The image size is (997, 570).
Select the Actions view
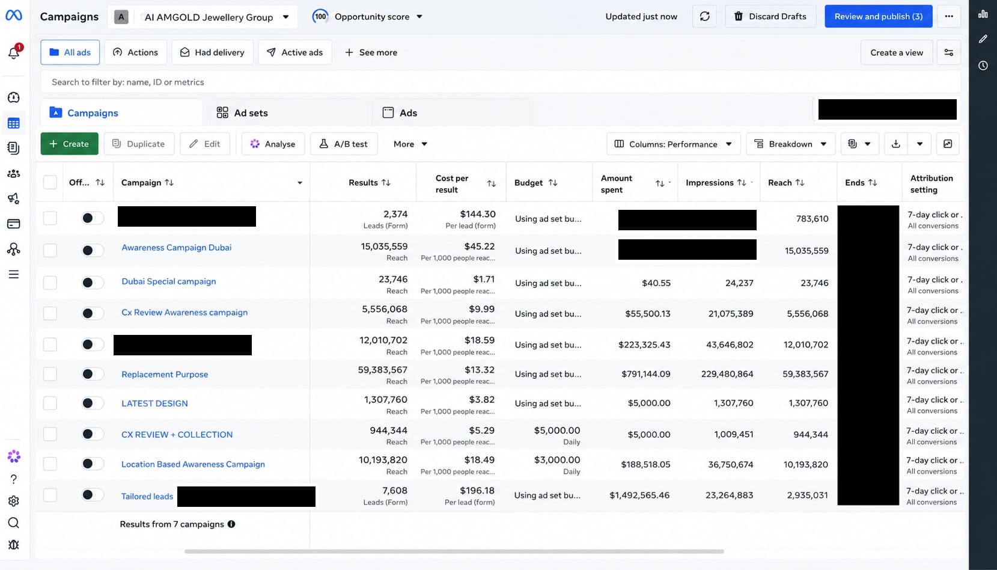(x=135, y=52)
